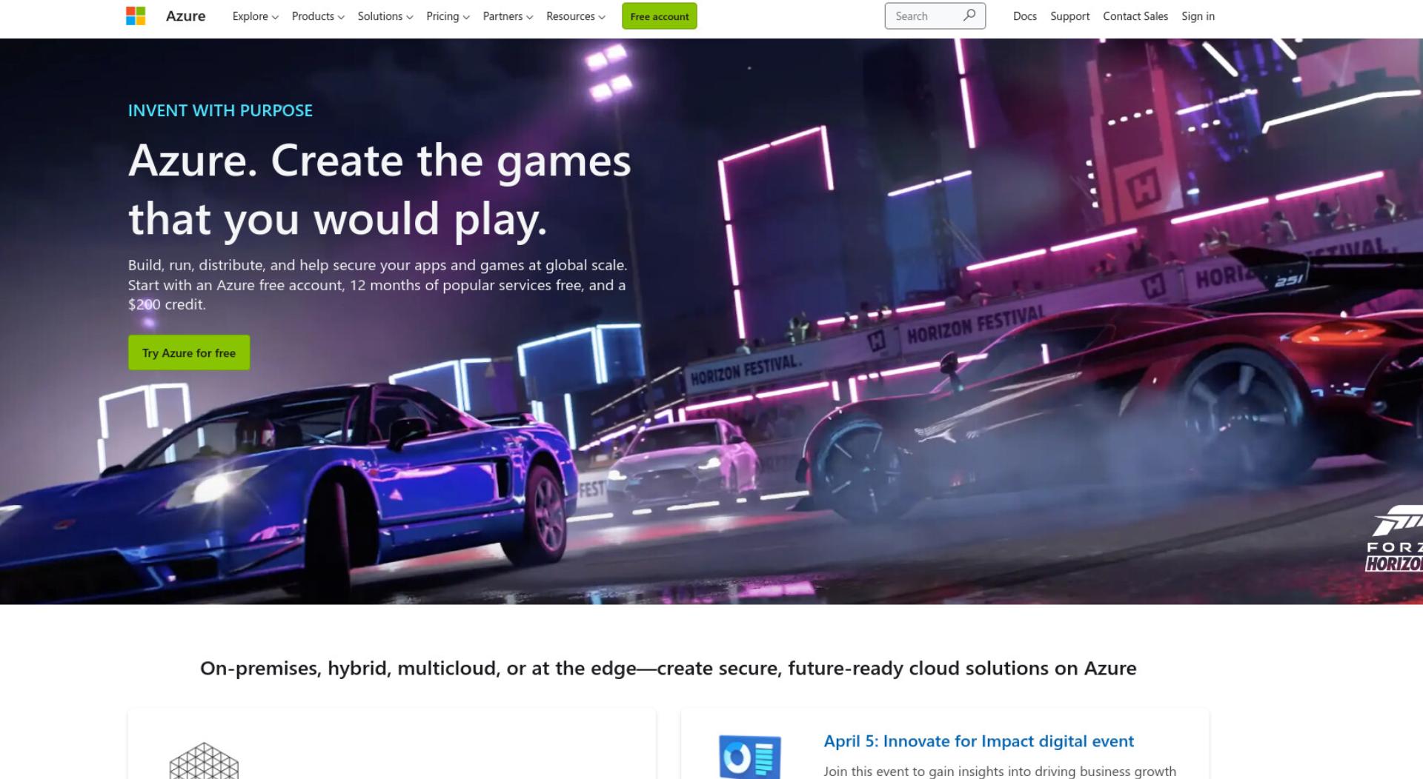Click the Try Azure for free button
1423x779 pixels.
tap(189, 352)
